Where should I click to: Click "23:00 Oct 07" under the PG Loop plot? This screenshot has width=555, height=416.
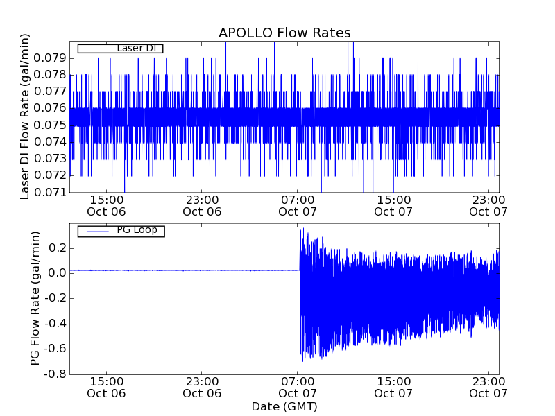coord(488,388)
